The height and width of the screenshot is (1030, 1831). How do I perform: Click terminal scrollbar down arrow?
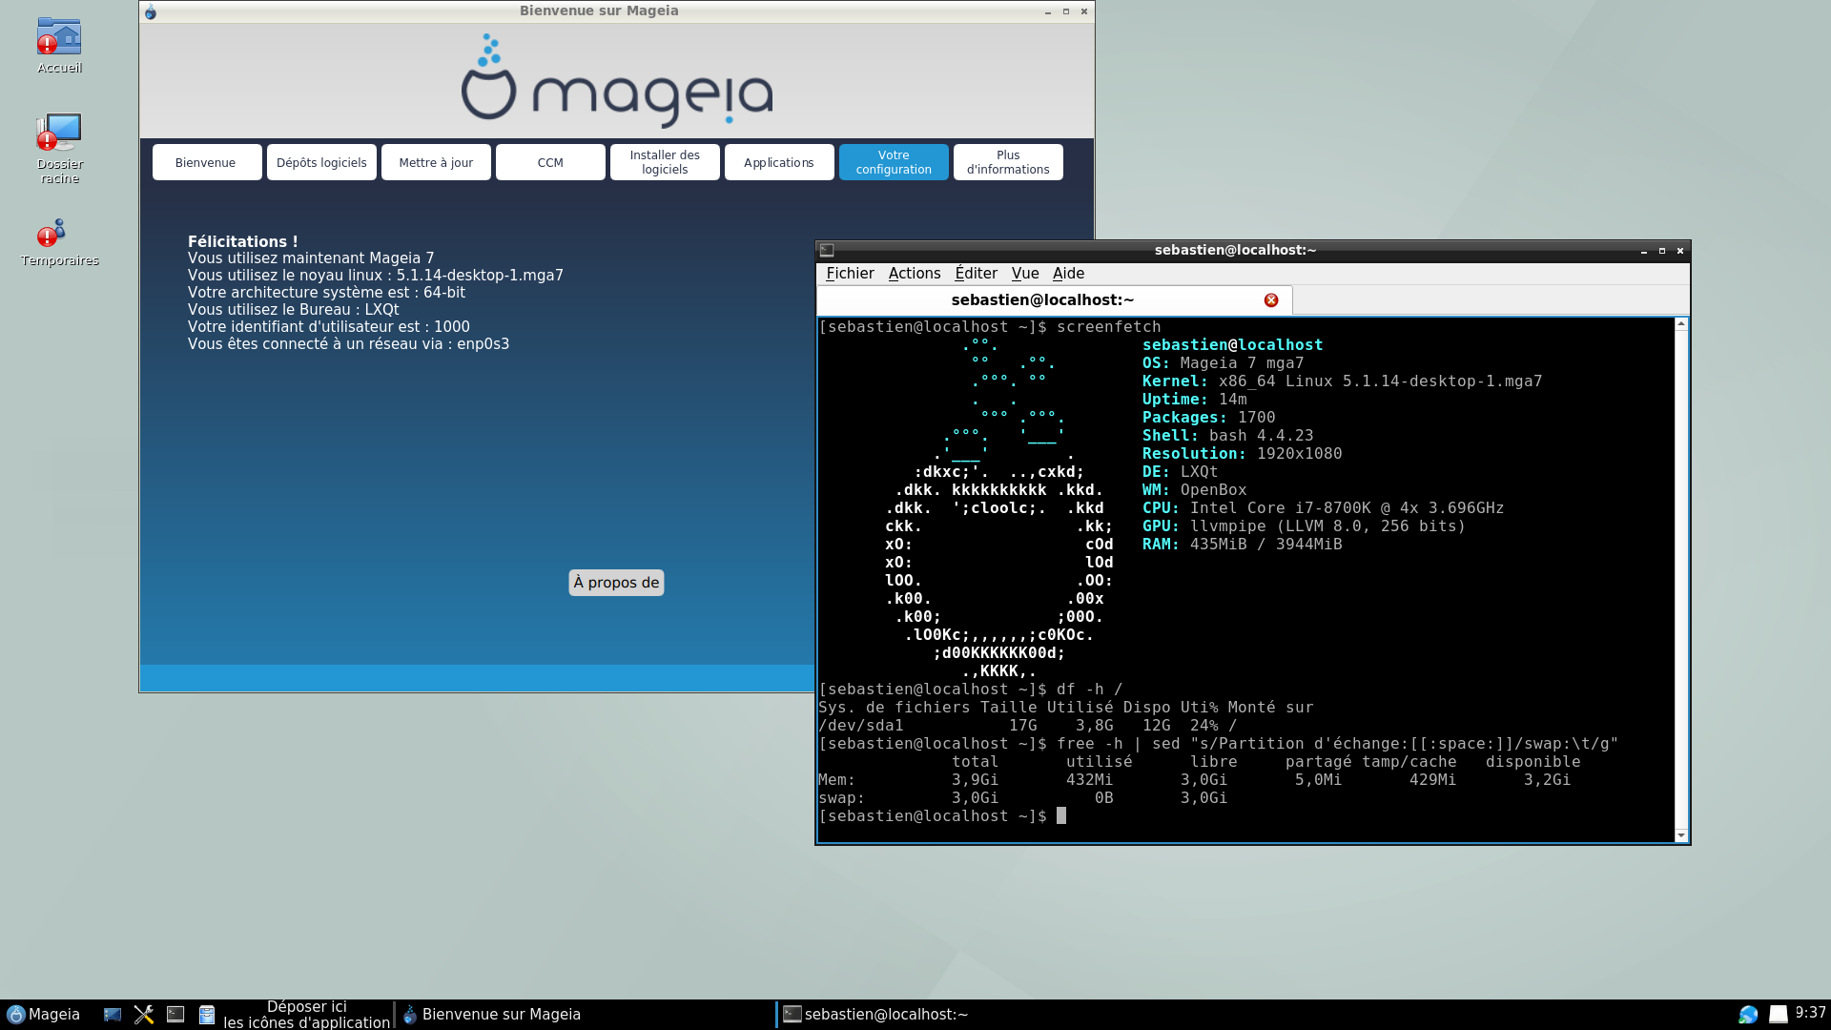pos(1681,835)
